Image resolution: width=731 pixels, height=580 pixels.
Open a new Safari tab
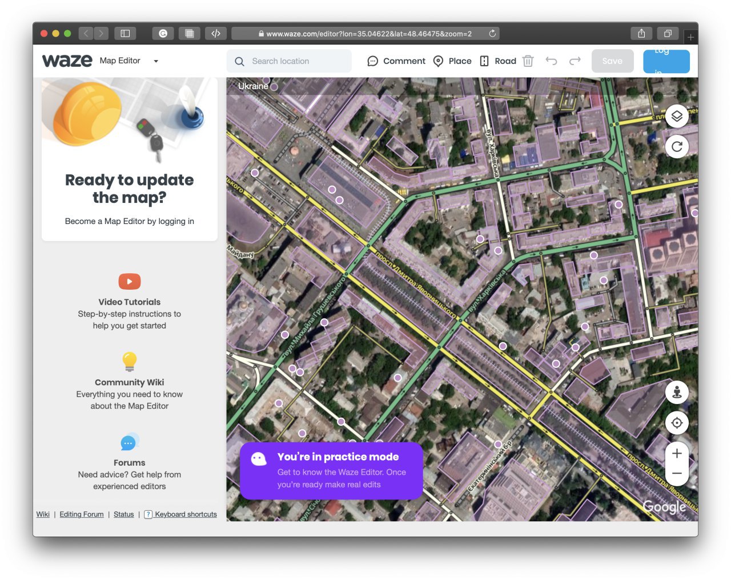coord(690,37)
